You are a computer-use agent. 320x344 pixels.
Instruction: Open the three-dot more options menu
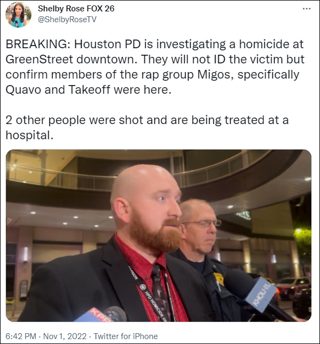pyautogui.click(x=306, y=9)
